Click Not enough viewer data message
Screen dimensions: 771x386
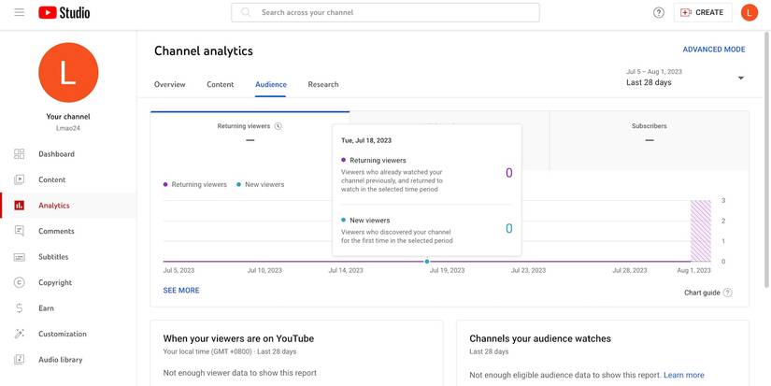[240, 373]
